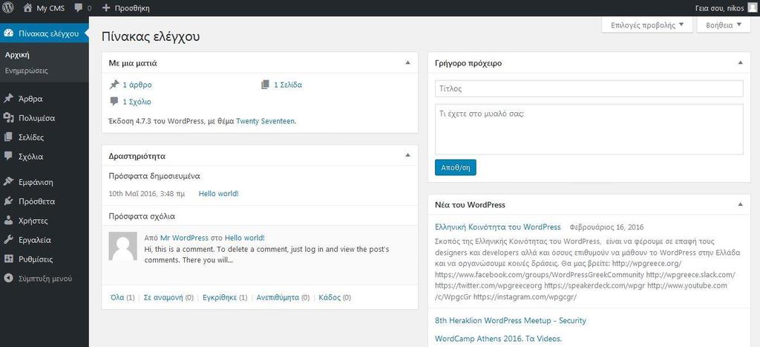Open the Πίνακας ελέγχου sidebar menu
760x347 pixels.
(44, 33)
